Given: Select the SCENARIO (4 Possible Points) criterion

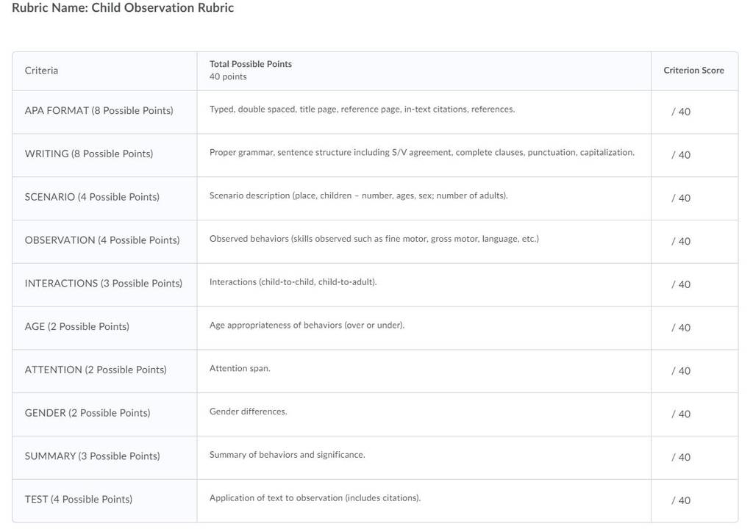Looking at the screenshot, I should click(x=92, y=197).
